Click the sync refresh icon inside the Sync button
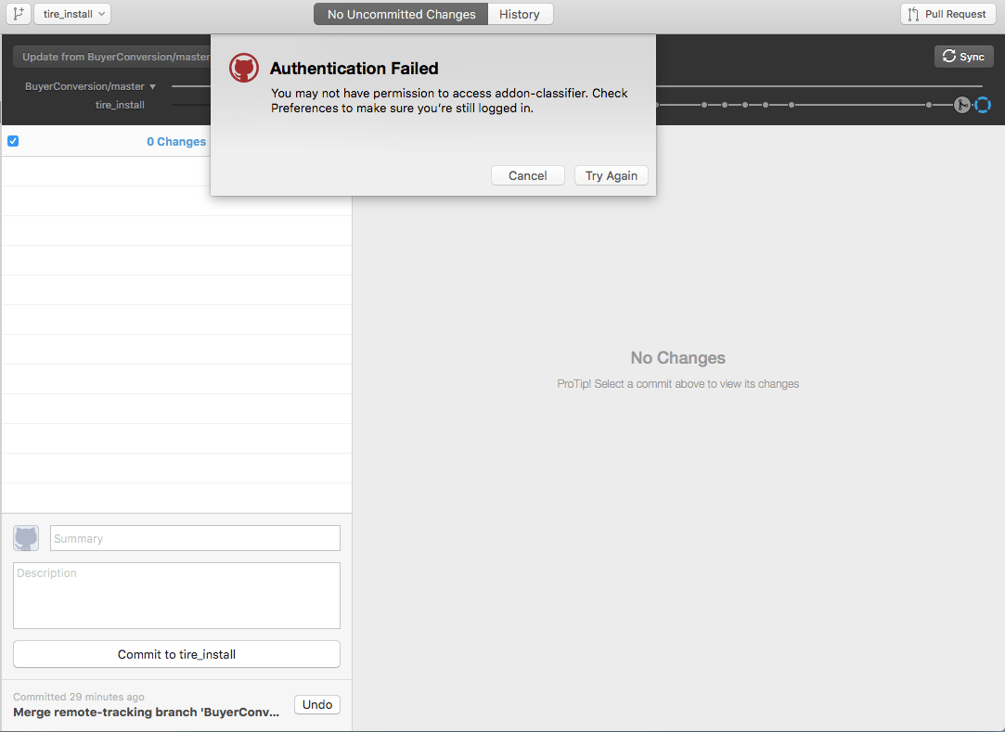This screenshot has height=732, width=1005. pos(947,57)
